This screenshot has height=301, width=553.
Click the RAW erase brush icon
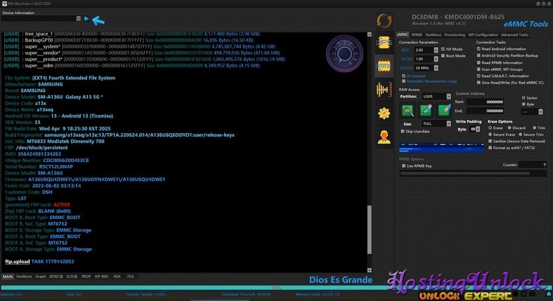coord(444,110)
